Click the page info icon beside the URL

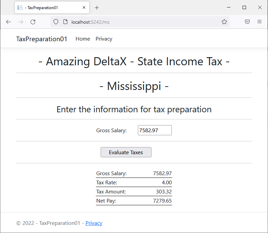tap(65, 22)
